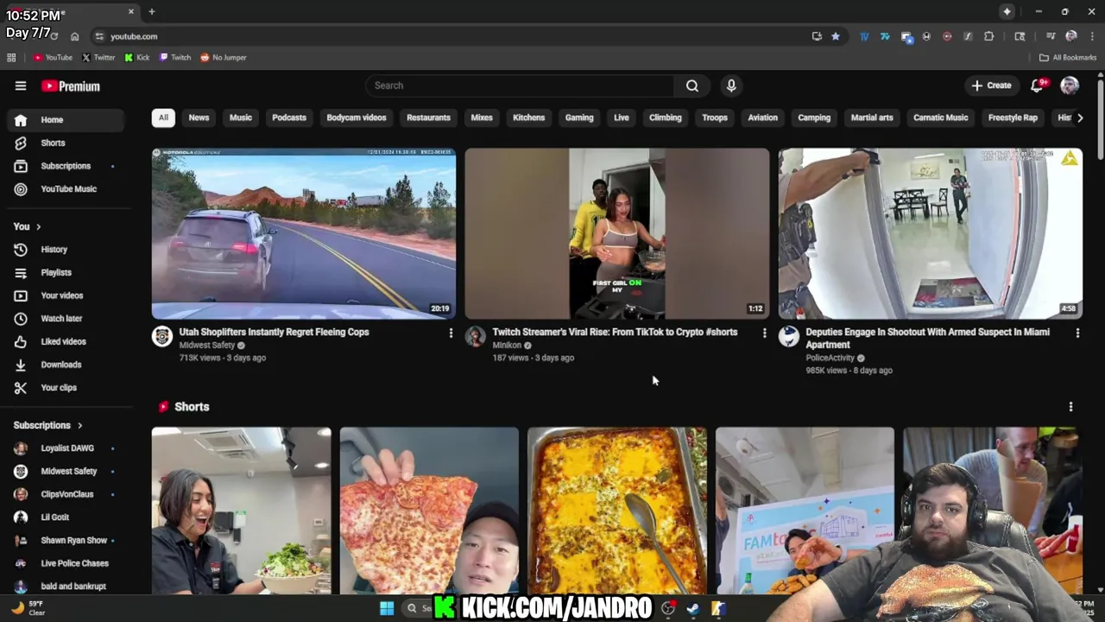The image size is (1105, 622).
Task: Click the PoliceActivity channel avatar under video
Action: tap(788, 337)
